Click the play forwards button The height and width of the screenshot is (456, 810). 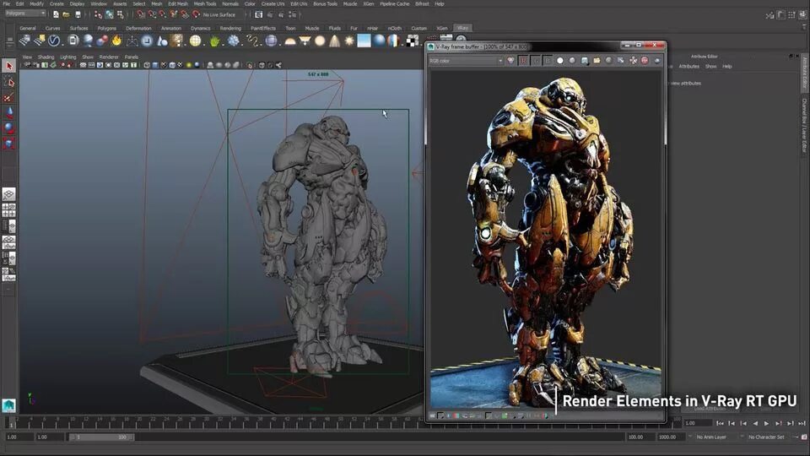(x=767, y=423)
